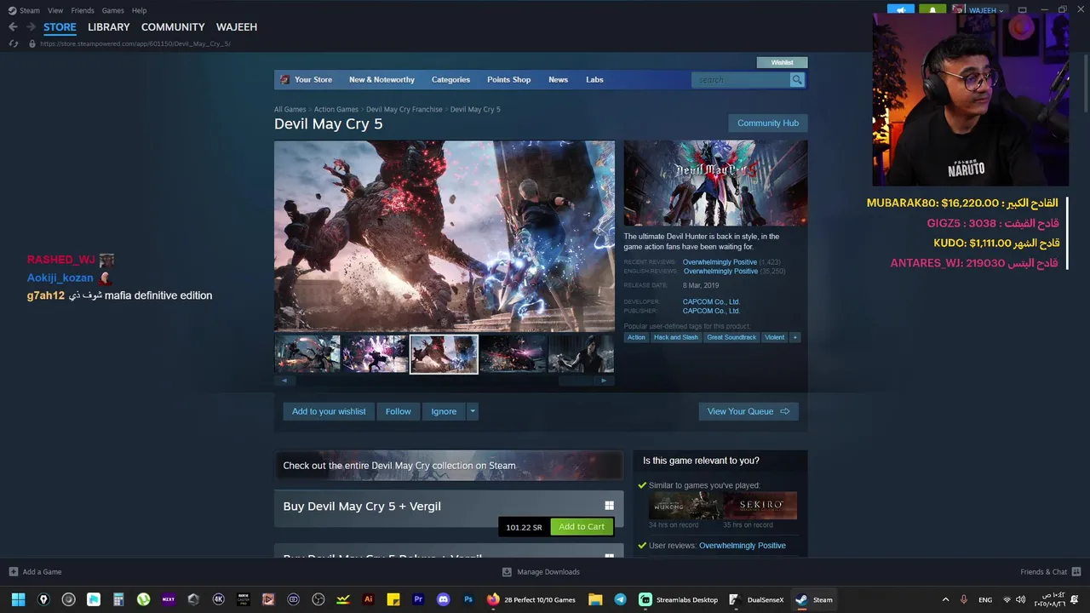Switch to the COMMUNITY tab
The height and width of the screenshot is (613, 1090).
(x=173, y=27)
